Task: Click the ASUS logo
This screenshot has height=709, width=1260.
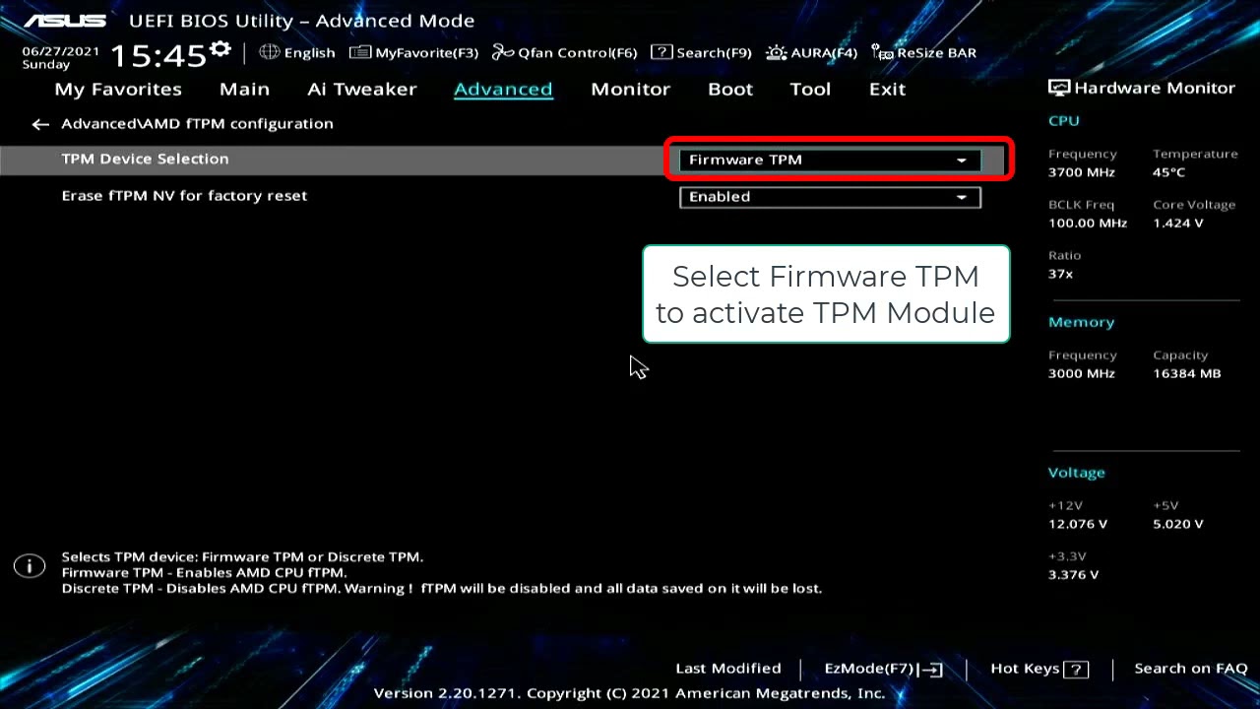Action: click(x=65, y=21)
